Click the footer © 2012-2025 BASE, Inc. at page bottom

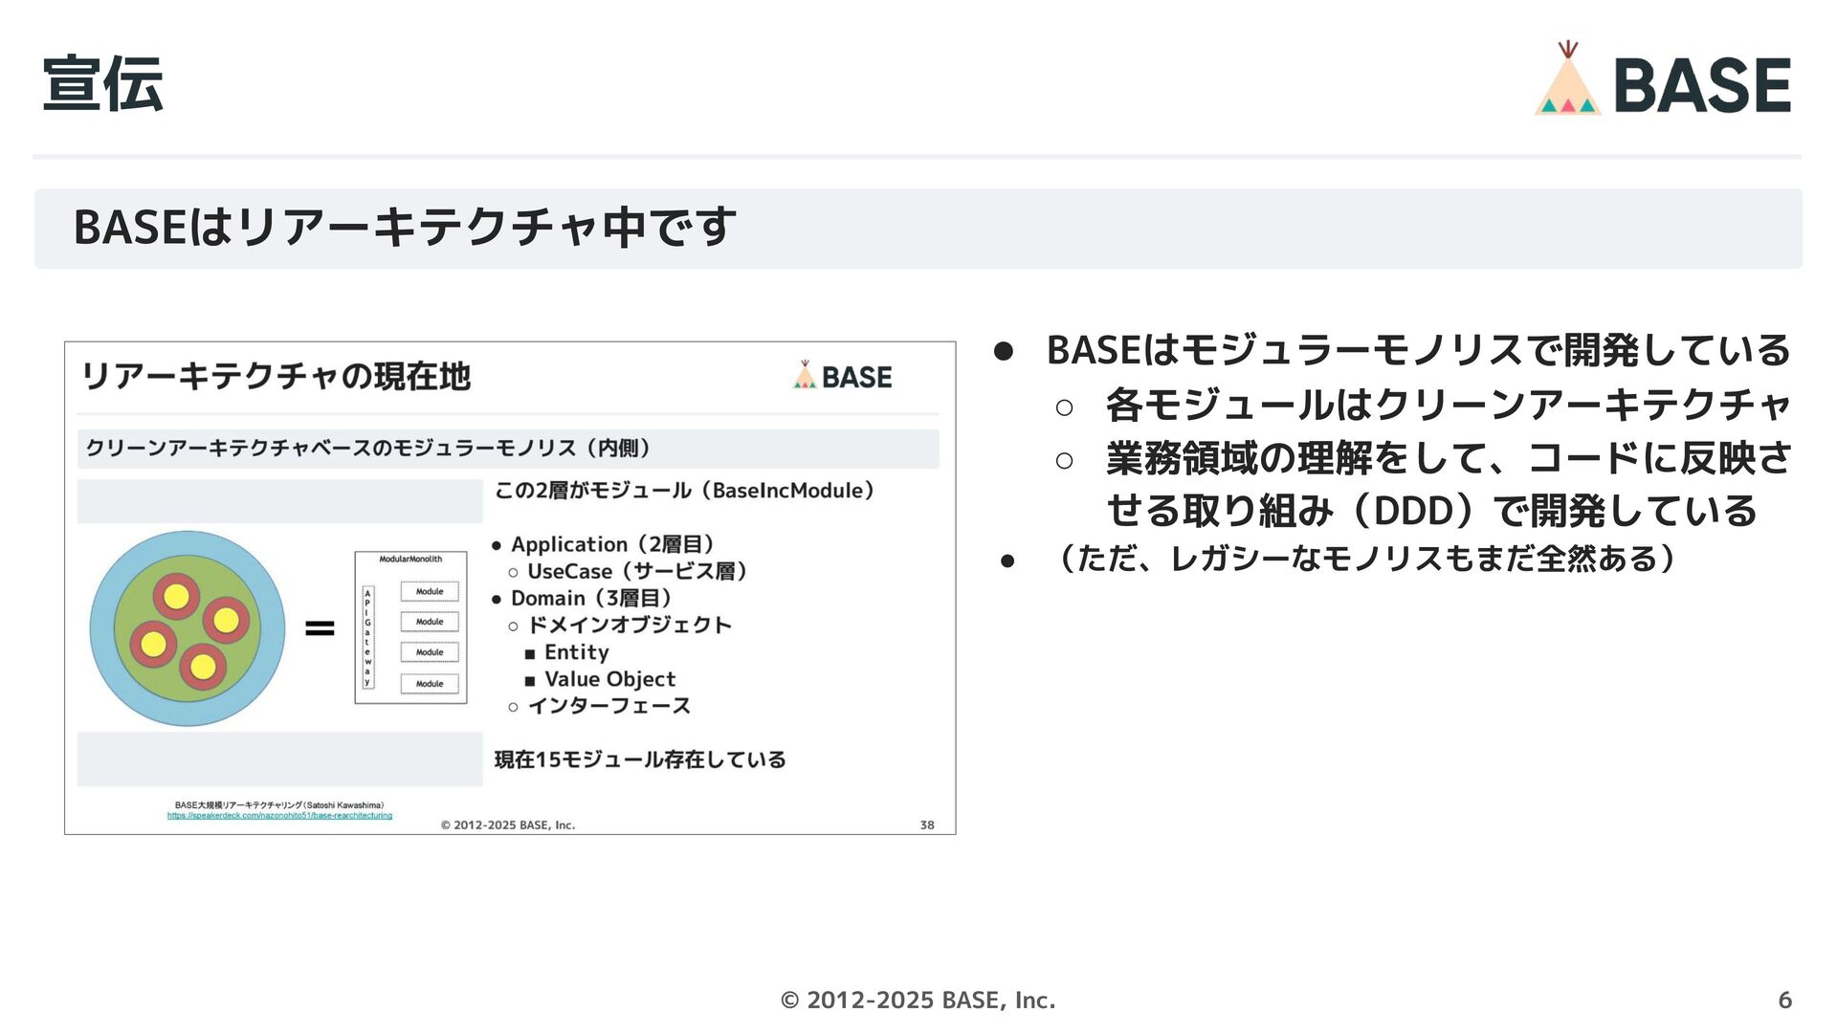click(918, 1000)
